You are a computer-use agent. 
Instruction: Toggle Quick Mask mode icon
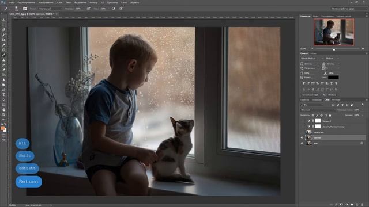(3, 136)
